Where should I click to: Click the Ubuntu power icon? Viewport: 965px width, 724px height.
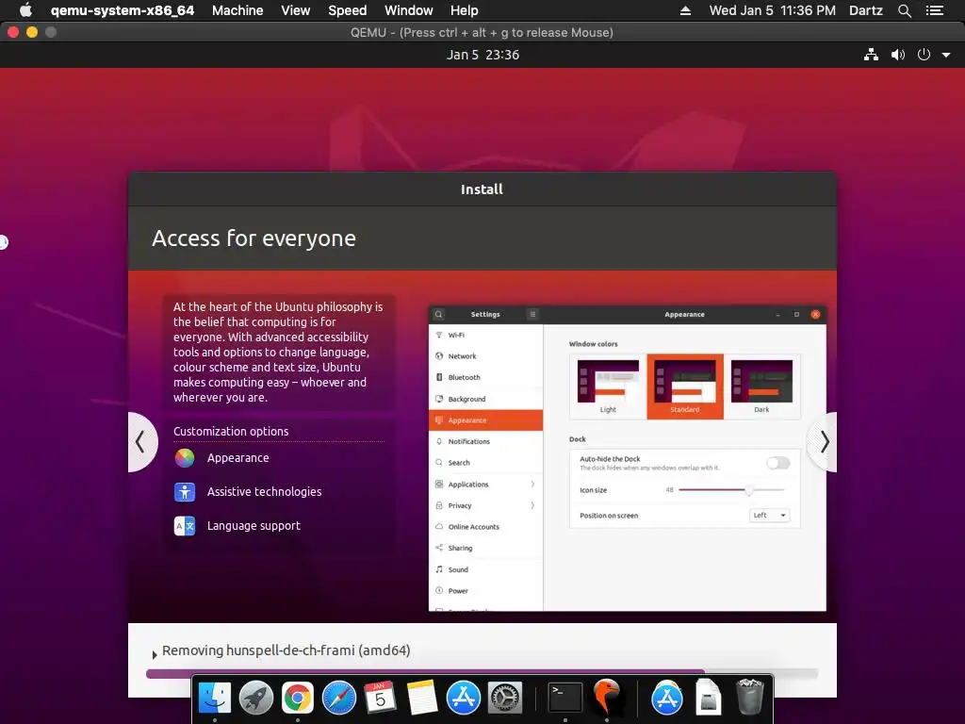click(924, 55)
